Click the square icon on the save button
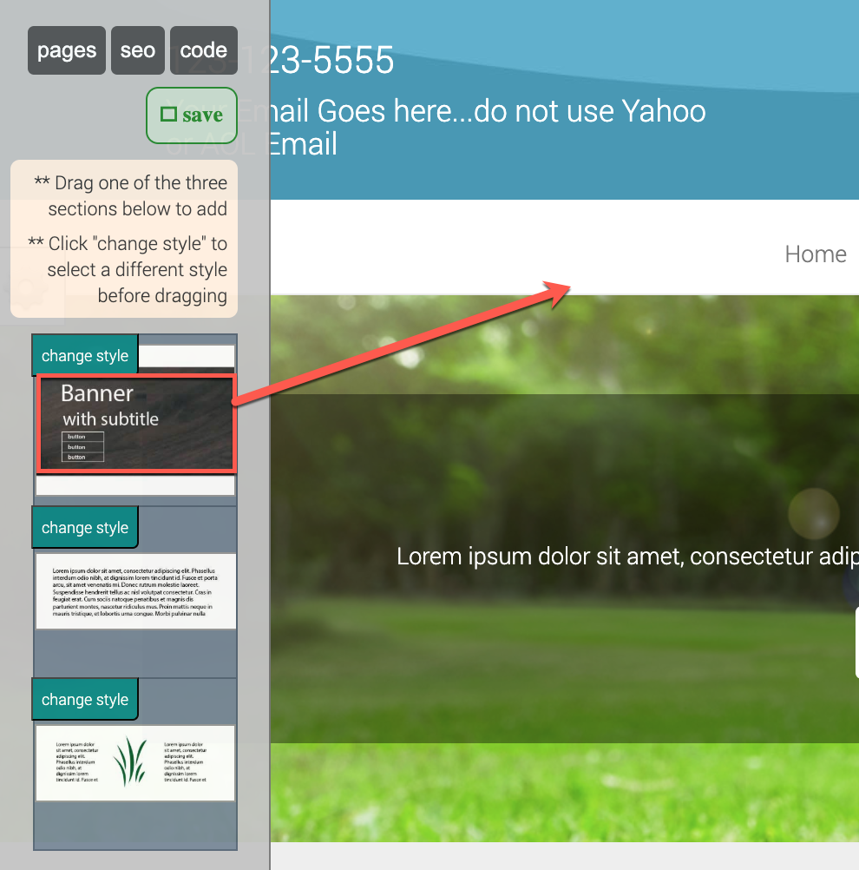The width and height of the screenshot is (859, 870). (x=168, y=115)
